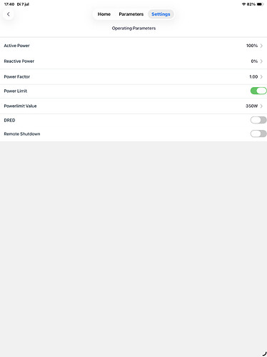Switch to the Home tab

pos(104,14)
